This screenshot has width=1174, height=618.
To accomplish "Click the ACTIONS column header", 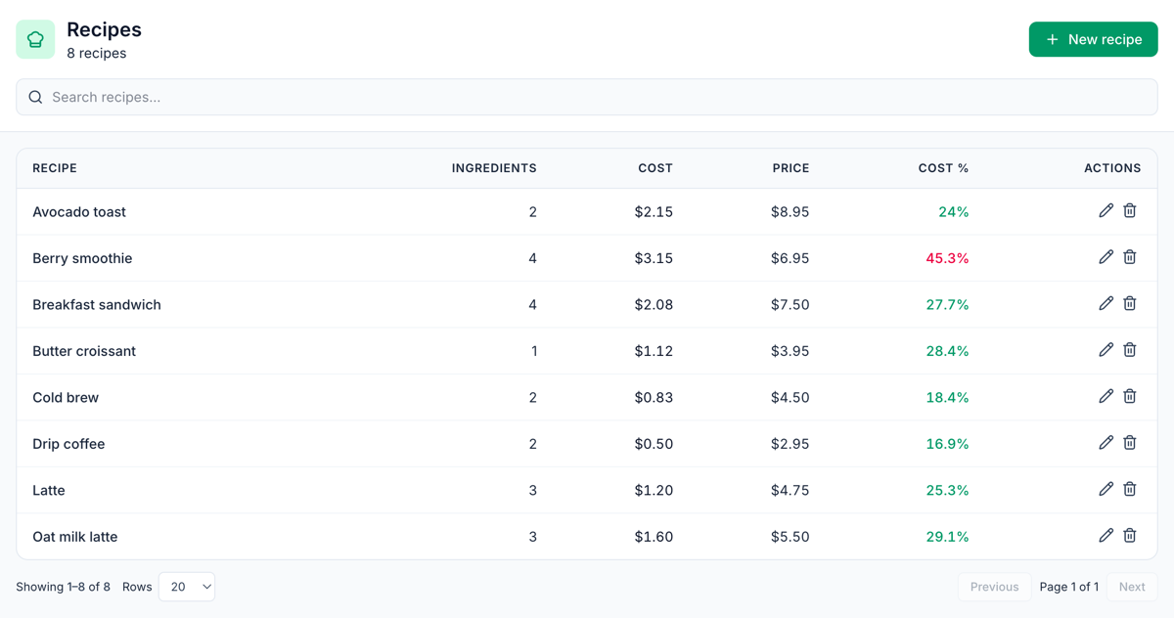I will (1112, 168).
